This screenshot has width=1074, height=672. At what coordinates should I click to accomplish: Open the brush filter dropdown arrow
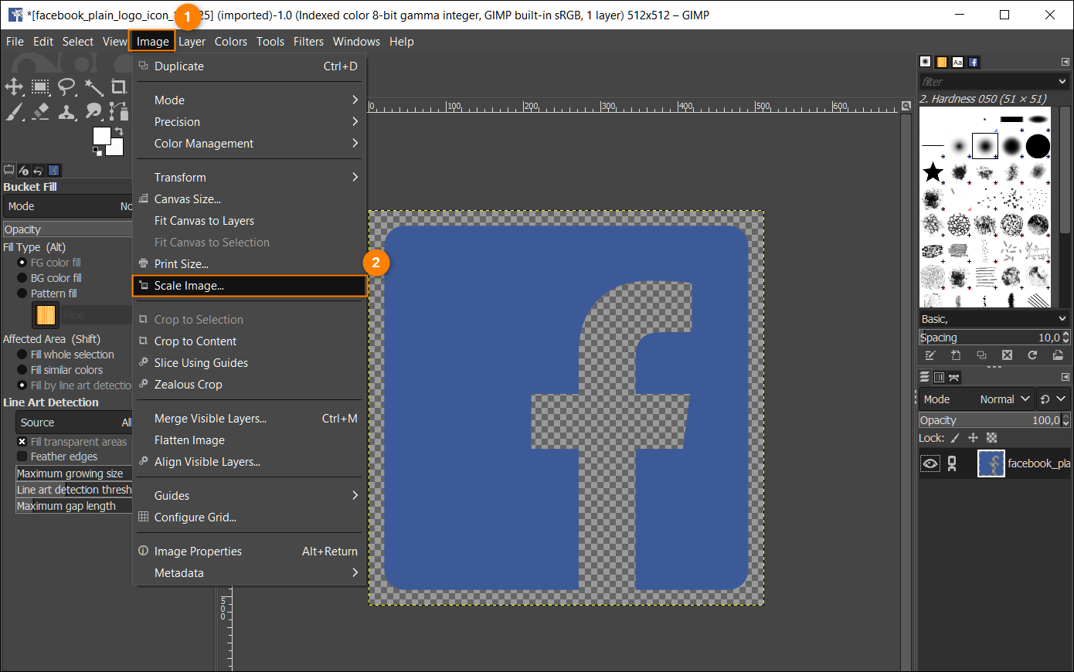point(1062,81)
